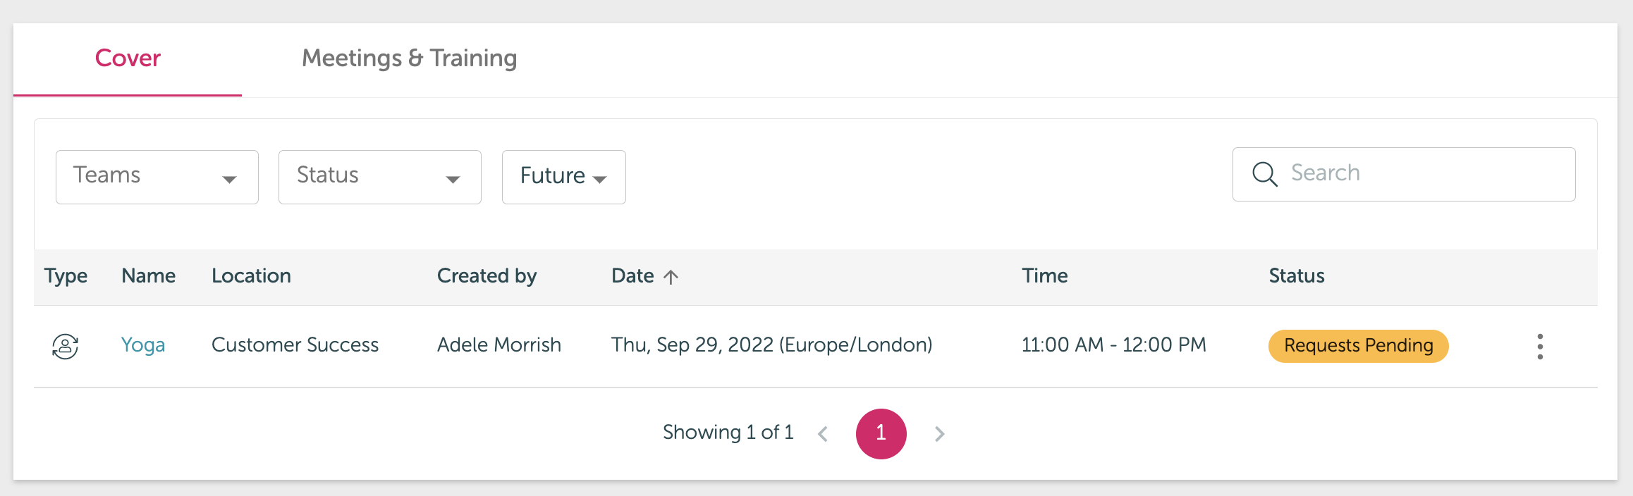Focus the Search input field
The image size is (1633, 496).
point(1404,174)
